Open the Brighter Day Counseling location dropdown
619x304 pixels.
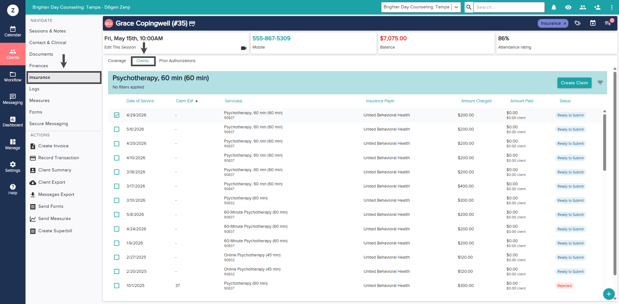(421, 7)
